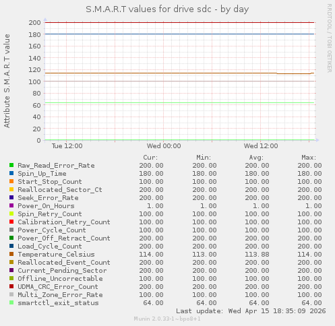Click the Max: column header
This screenshot has height=326, width=335.
(309, 158)
